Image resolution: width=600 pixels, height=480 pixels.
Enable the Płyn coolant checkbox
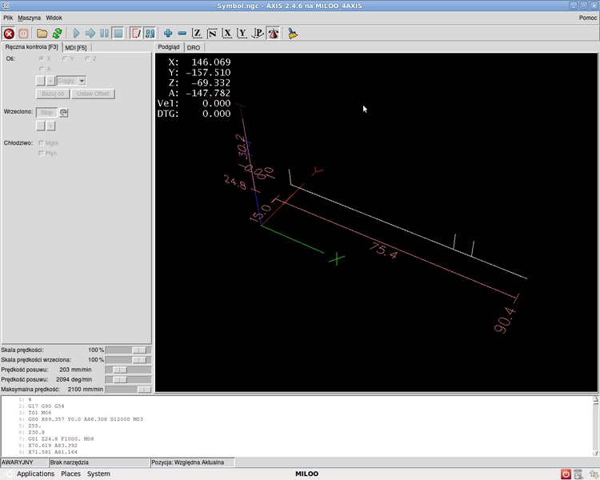click(x=42, y=154)
